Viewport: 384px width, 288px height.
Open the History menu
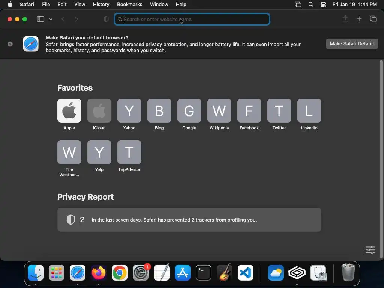coord(101,4)
